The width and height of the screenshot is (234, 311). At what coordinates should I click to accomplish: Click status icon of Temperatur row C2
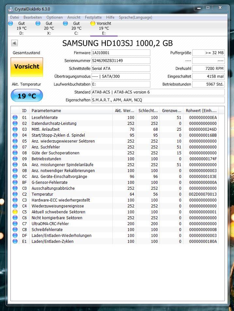(x=15, y=194)
